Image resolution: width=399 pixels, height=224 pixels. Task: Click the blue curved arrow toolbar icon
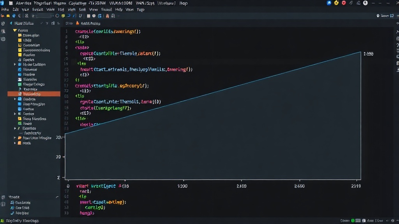pos(69,16)
